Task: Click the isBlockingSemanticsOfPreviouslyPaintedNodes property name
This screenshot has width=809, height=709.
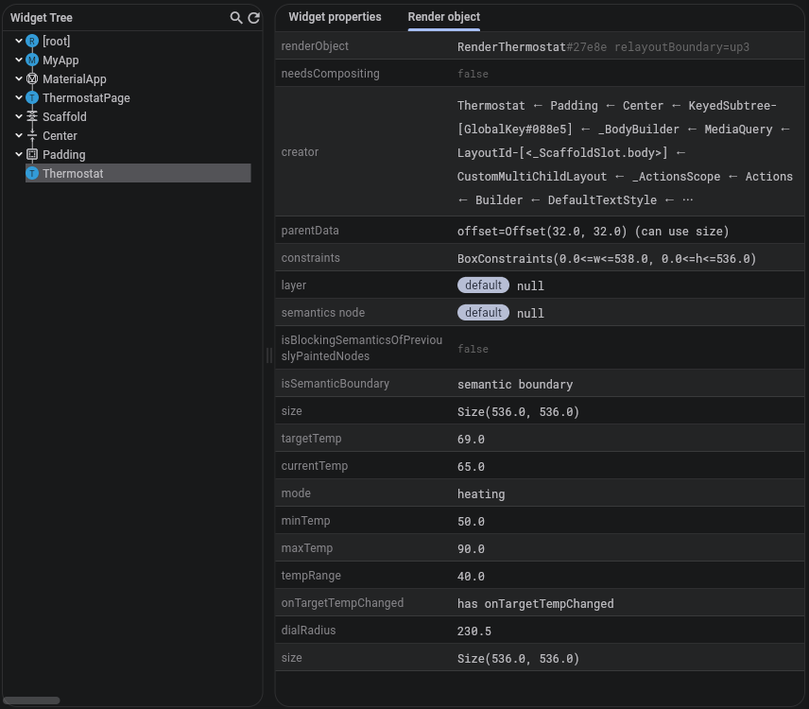Action: coord(362,348)
